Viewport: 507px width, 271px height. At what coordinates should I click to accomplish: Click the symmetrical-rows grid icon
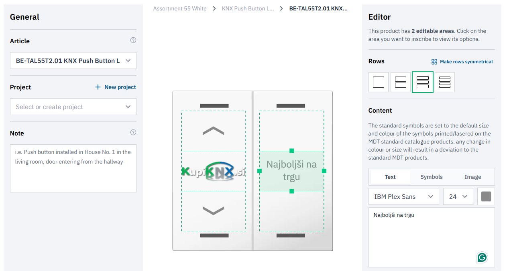point(434,62)
